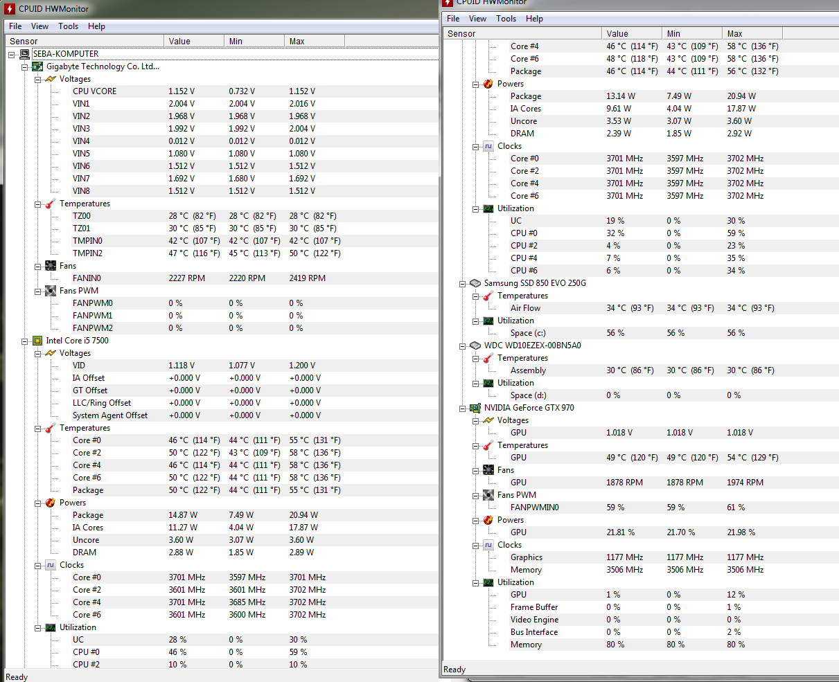Click the Utilization icon above Space (c:)
Image resolution: width=839 pixels, height=682 pixels.
tap(488, 321)
